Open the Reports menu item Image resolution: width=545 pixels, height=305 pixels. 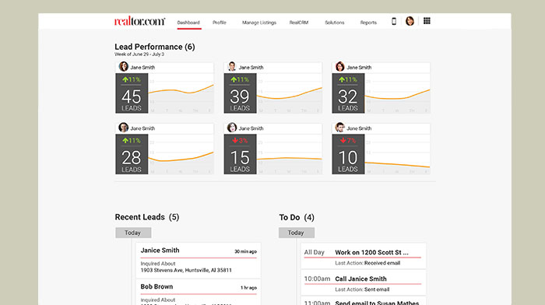pyautogui.click(x=368, y=23)
